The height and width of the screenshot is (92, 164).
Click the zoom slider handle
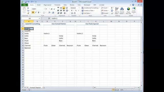(132, 90)
